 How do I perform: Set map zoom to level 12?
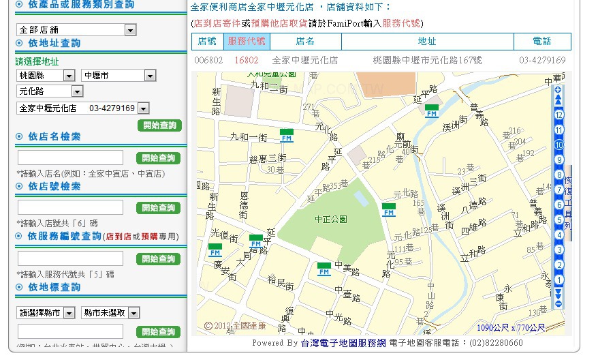click(558, 115)
